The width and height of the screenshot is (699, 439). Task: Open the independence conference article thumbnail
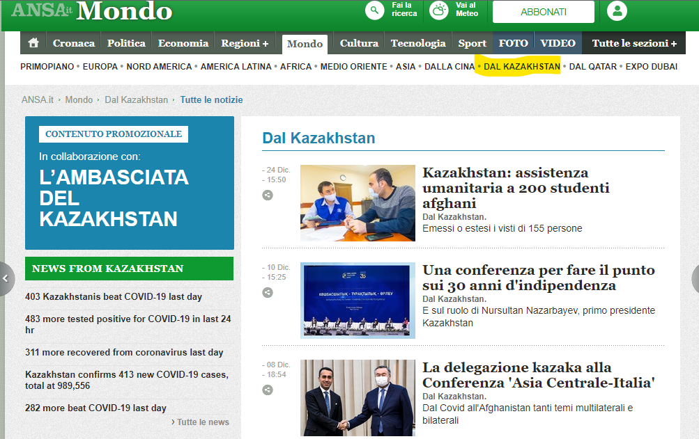[x=358, y=301]
